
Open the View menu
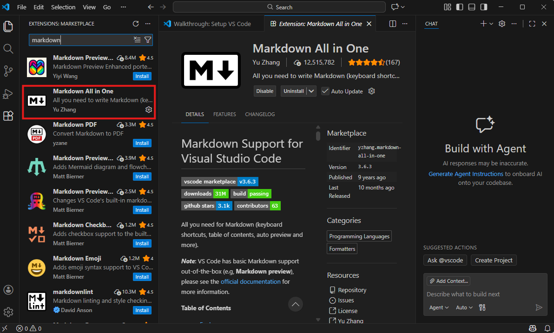[x=89, y=7]
